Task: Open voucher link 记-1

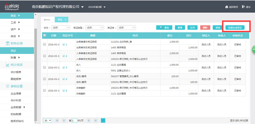Action: point(65,44)
